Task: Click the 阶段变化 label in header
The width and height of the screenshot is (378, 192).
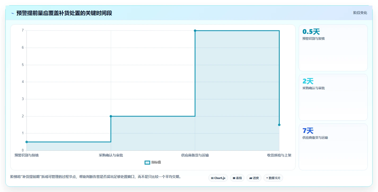Action: click(x=360, y=13)
